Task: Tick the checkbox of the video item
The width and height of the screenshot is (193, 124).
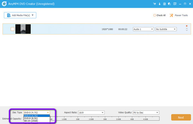Action: [x=13, y=29]
